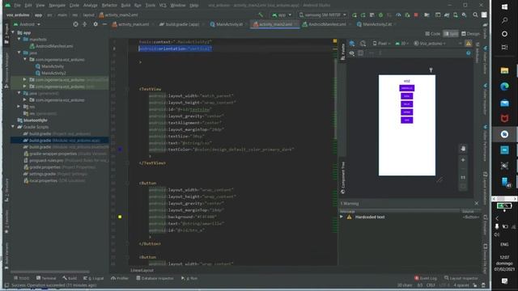Image resolution: width=518 pixels, height=291 pixels.
Task: Open the Pixel device preview dropdown
Action: pyautogui.click(x=381, y=44)
